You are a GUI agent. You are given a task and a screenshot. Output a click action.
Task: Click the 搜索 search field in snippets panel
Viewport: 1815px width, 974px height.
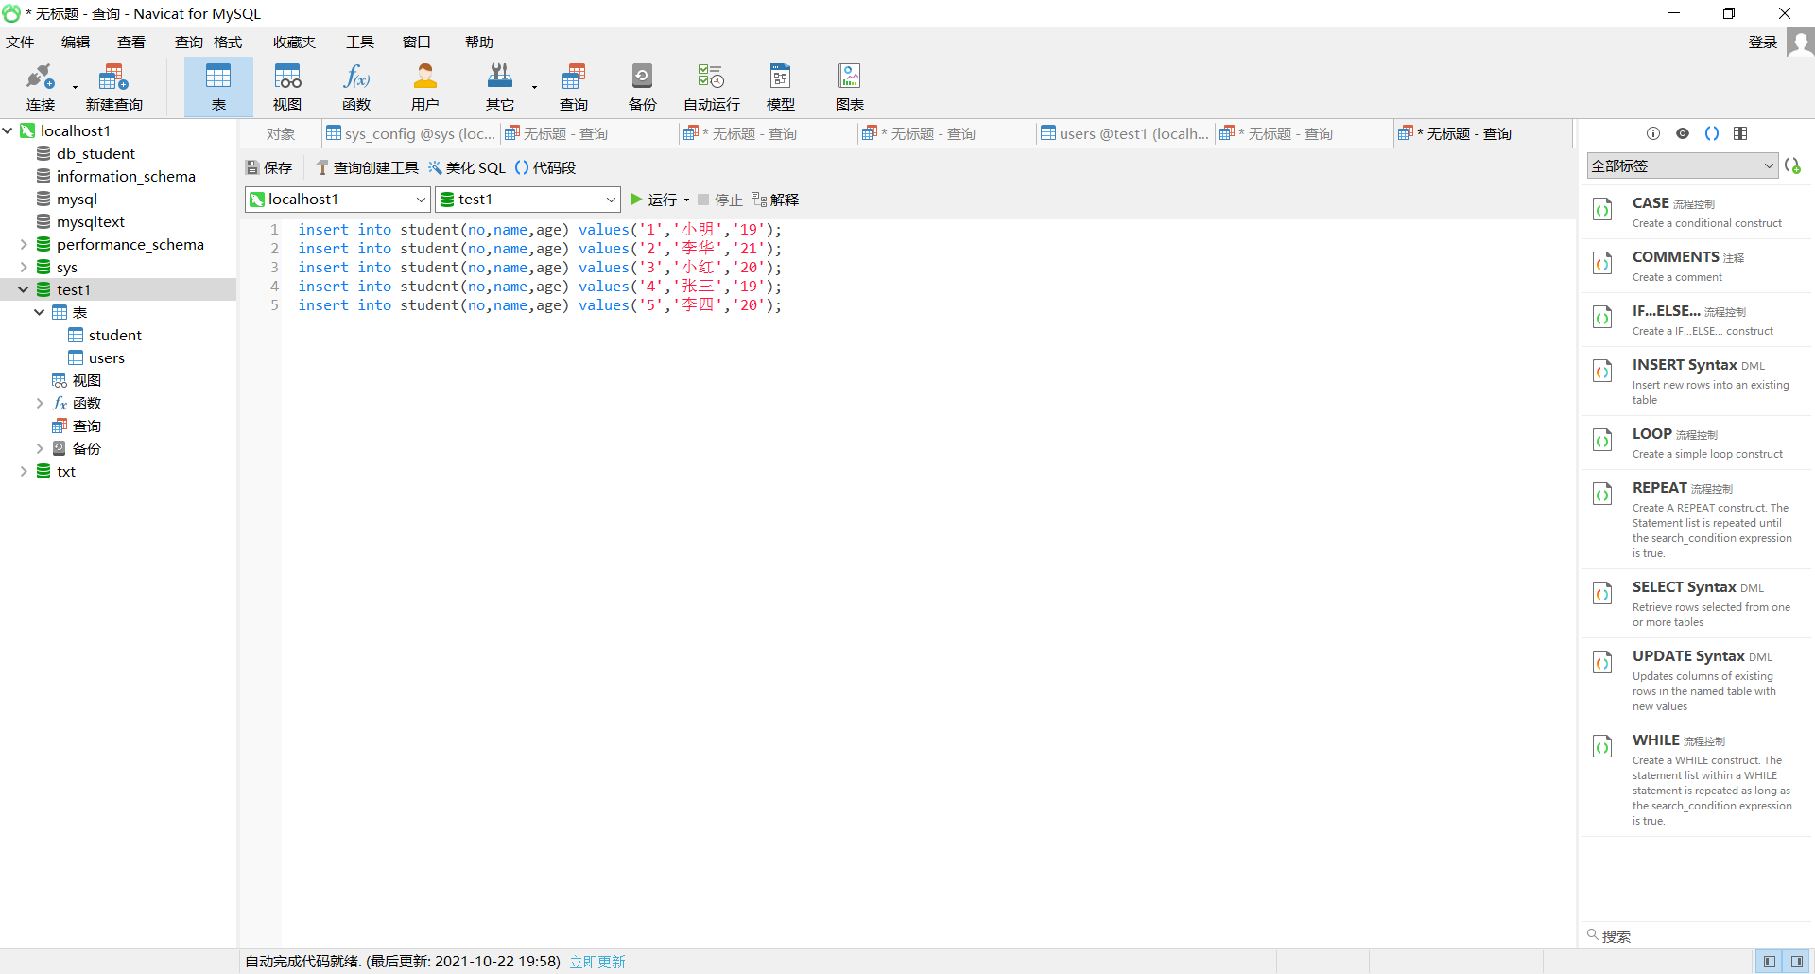point(1697,936)
